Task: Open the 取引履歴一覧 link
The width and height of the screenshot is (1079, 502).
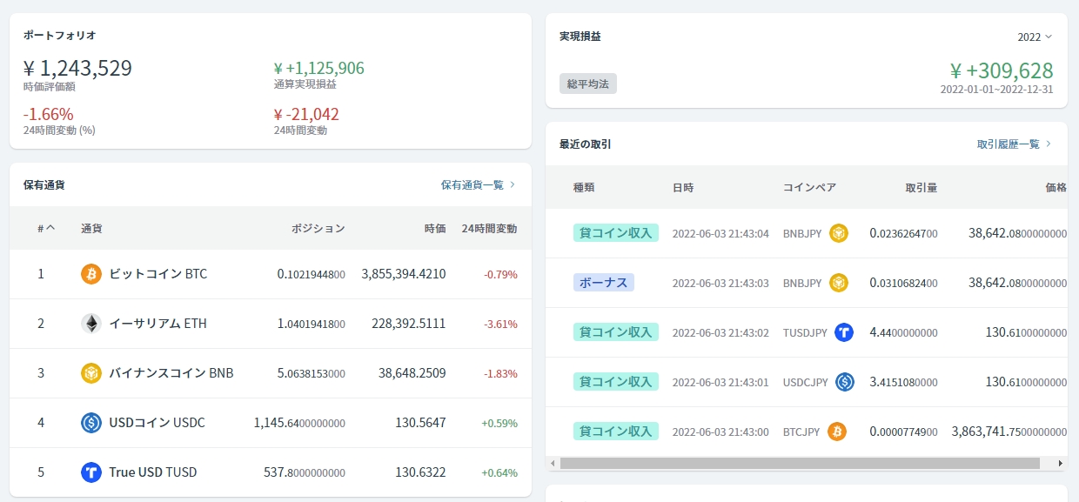Action: pos(1014,144)
